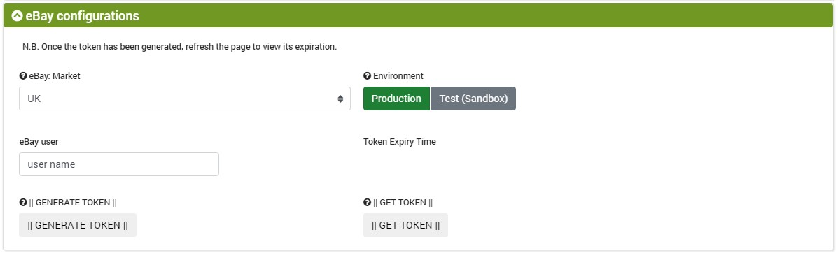
Task: Click the Environment label text
Action: tap(398, 75)
